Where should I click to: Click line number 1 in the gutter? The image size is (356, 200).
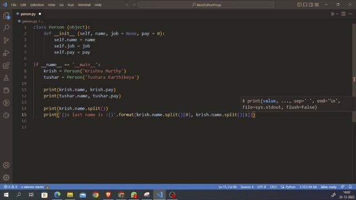(25, 27)
